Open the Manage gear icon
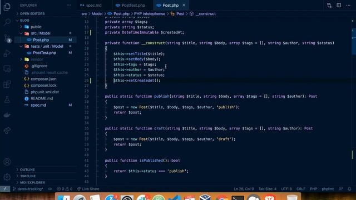The height and width of the screenshot is (200, 356). point(7,177)
